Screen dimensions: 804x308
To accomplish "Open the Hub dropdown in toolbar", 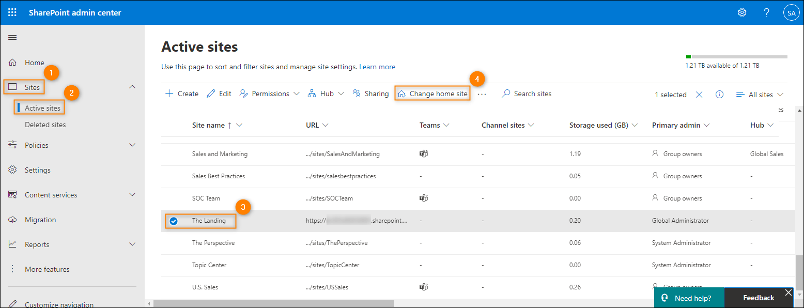I will 326,94.
